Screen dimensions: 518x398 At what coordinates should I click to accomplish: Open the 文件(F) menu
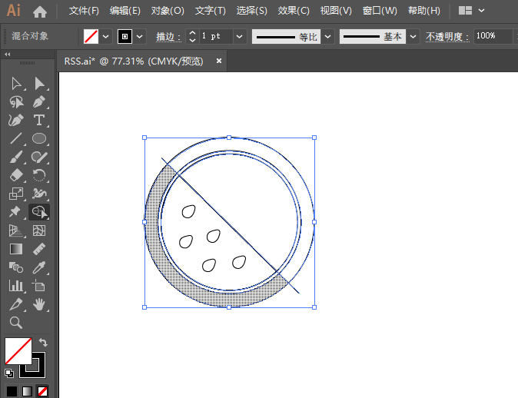tap(84, 11)
